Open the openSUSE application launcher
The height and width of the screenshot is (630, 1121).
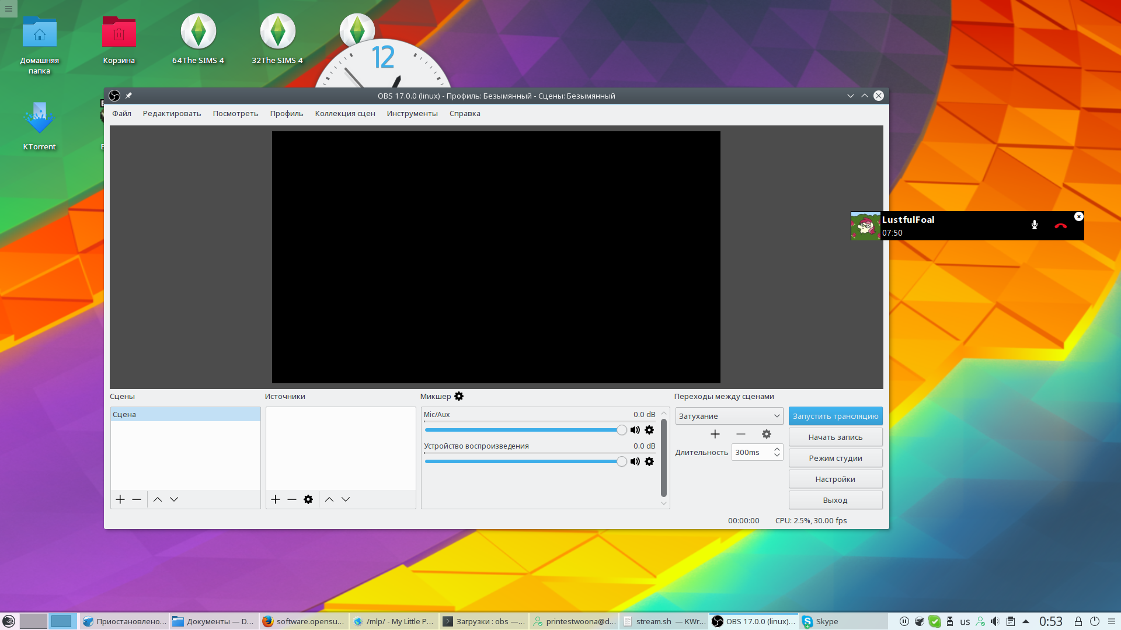[9, 621]
